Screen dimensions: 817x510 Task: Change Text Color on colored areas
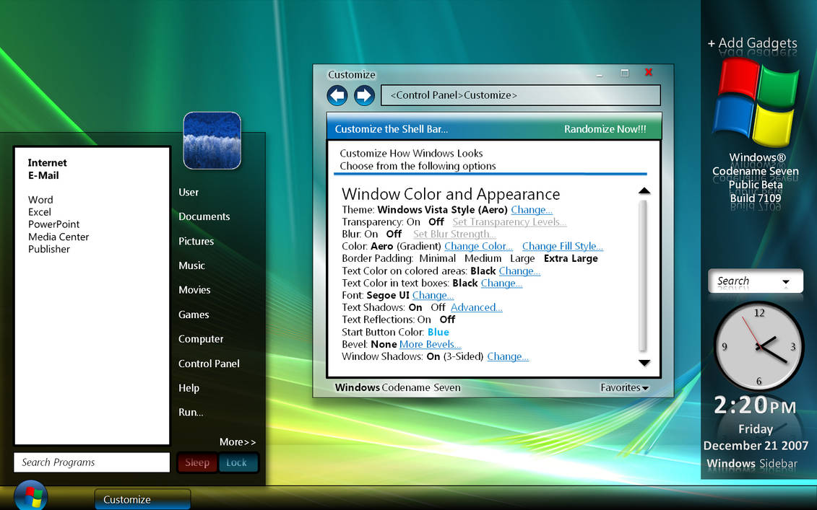pos(519,271)
